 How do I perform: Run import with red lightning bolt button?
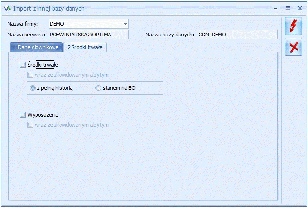click(x=293, y=26)
